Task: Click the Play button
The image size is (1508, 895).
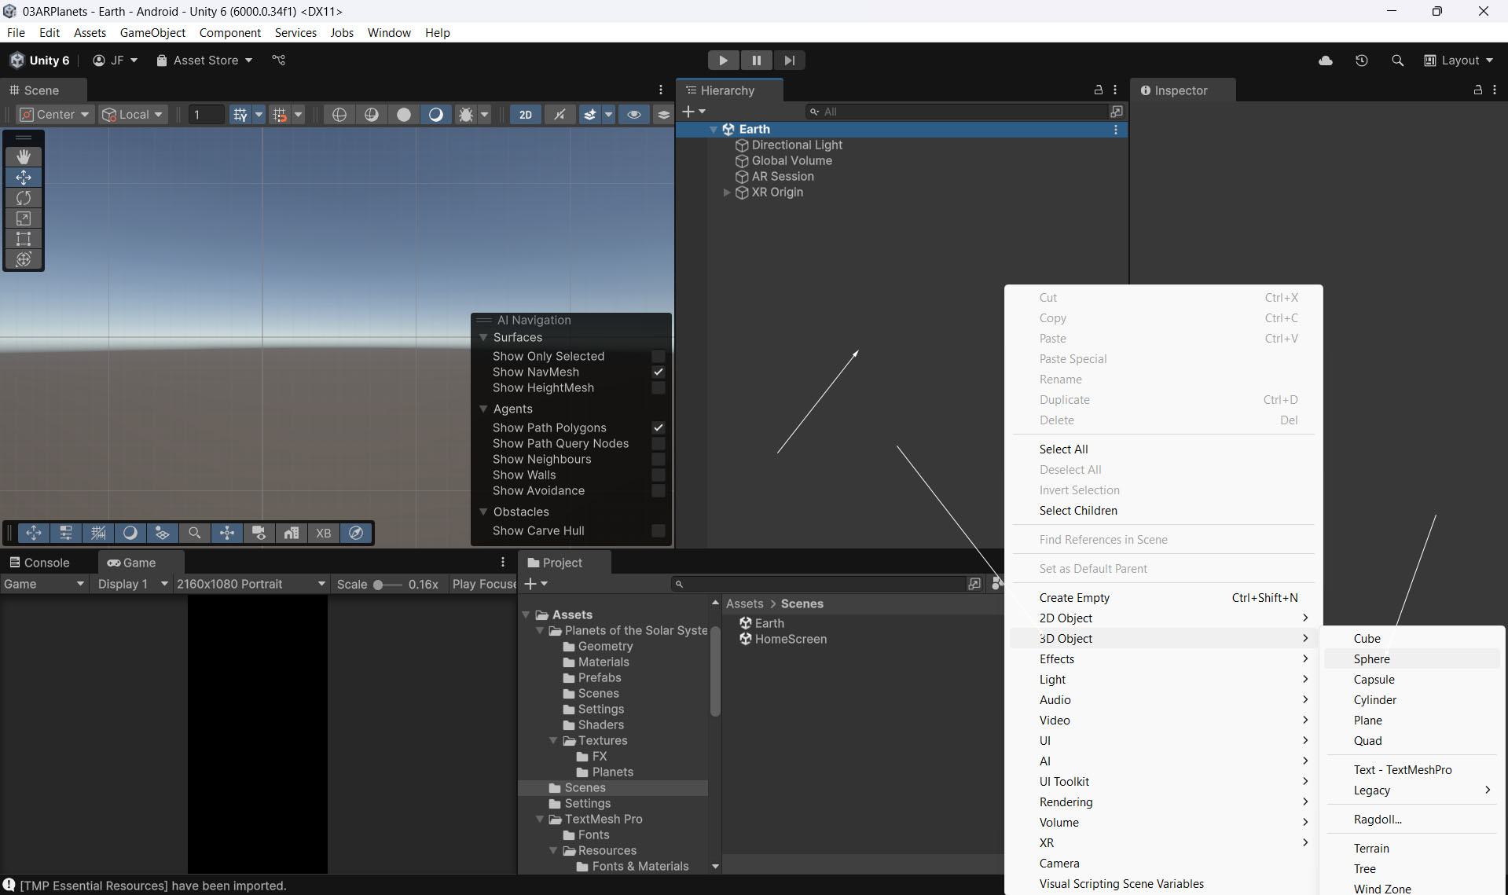Action: pos(723,61)
